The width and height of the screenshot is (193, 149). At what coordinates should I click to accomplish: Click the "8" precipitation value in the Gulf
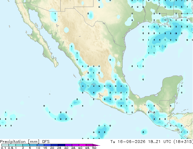[x=176, y=33]
